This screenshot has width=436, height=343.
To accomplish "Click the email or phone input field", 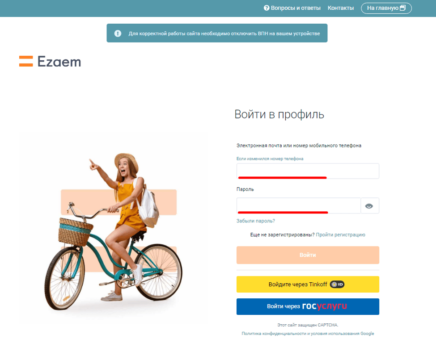I will (308, 171).
